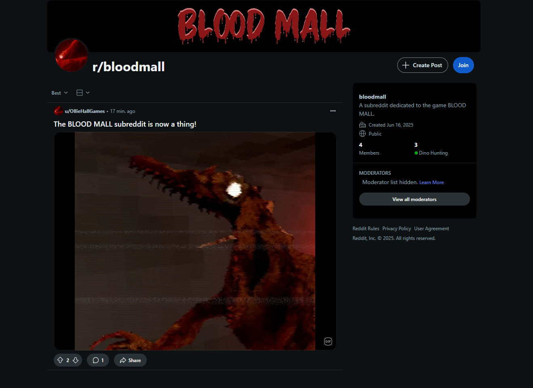This screenshot has height=388, width=533.
Task: Play the dinosaur GIF thumbnail
Action: (195, 241)
